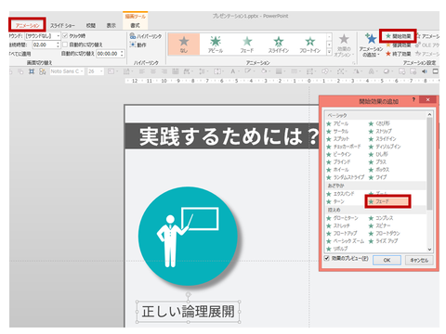Select the フェード animation in ribbon gallery
The image size is (446, 334).
[x=247, y=44]
